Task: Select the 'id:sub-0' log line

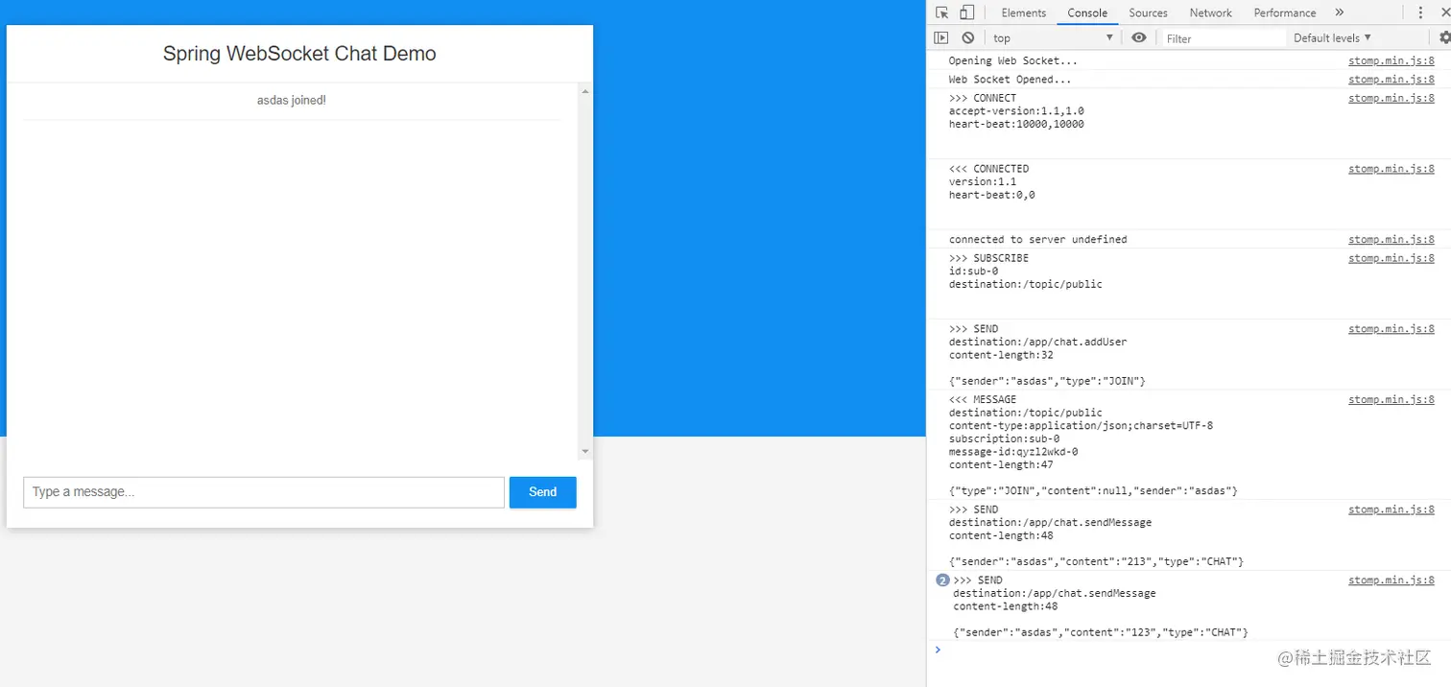Action: pos(974,272)
